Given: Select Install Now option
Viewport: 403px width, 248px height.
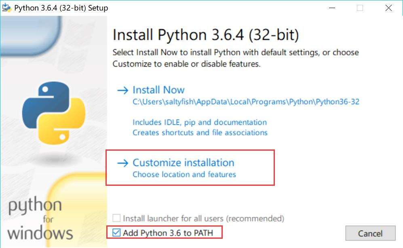Looking at the screenshot, I should 158,90.
